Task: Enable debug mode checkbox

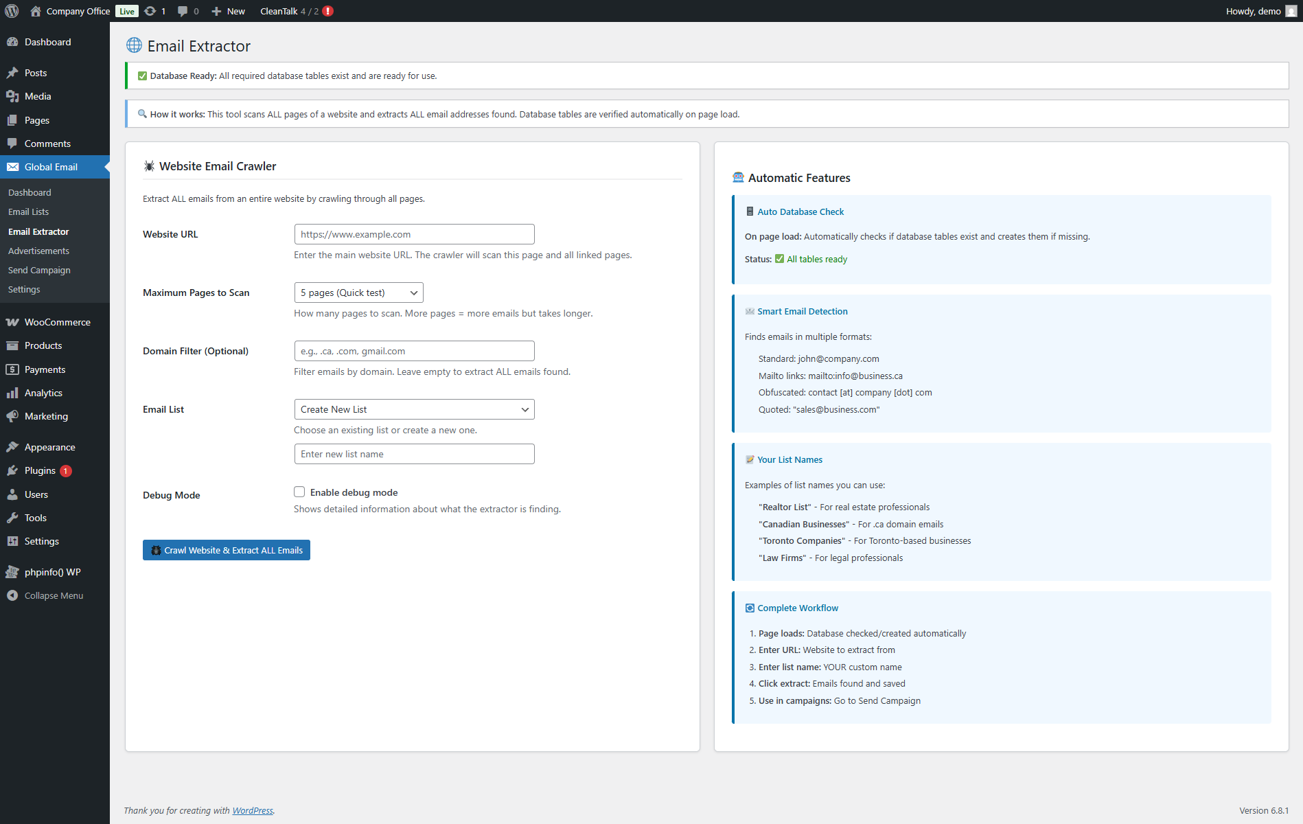Action: click(299, 492)
